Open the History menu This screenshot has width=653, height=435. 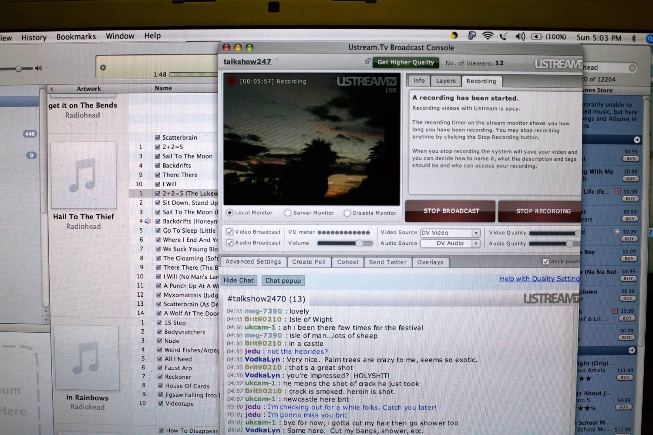34,37
